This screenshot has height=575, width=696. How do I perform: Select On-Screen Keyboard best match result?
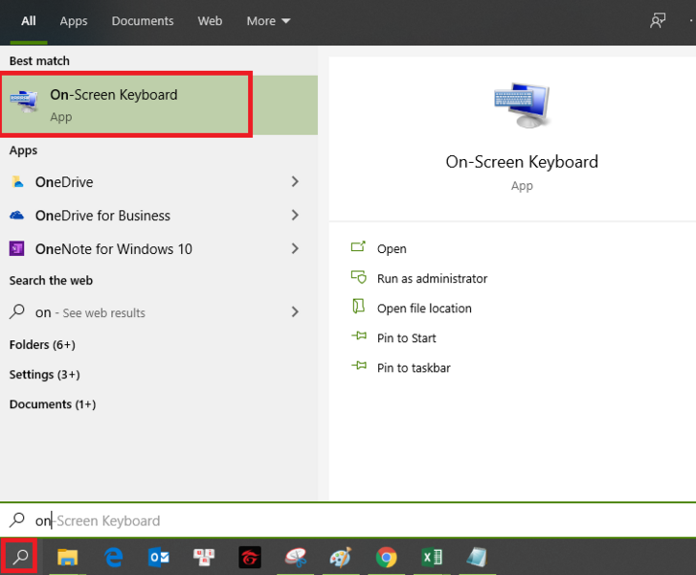pyautogui.click(x=126, y=104)
